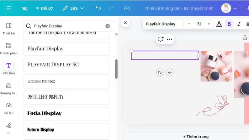Select the cosmetics jars photo
This screenshot has height=140, width=249.
(216, 66)
